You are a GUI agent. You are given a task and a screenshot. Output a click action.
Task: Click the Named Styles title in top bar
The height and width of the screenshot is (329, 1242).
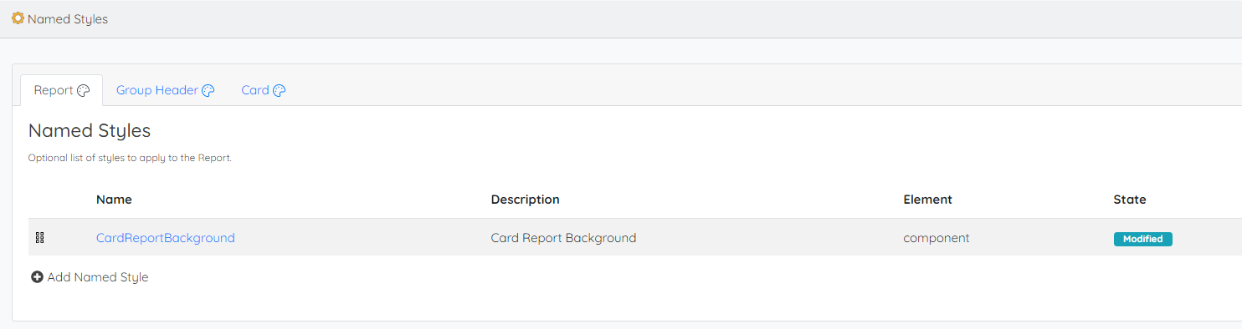[x=68, y=18]
